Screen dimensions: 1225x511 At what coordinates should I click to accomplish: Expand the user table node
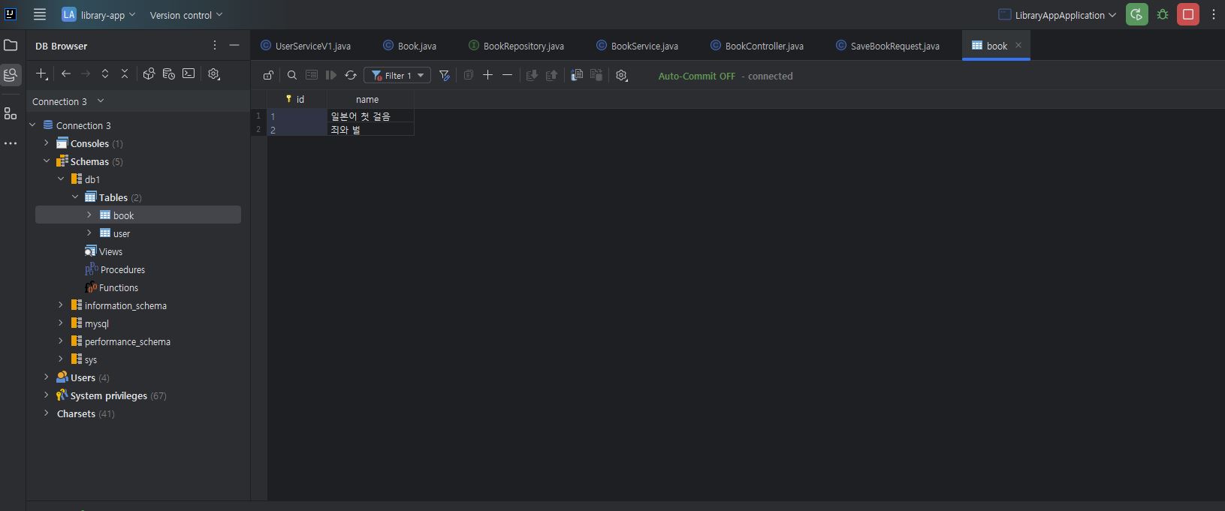89,233
